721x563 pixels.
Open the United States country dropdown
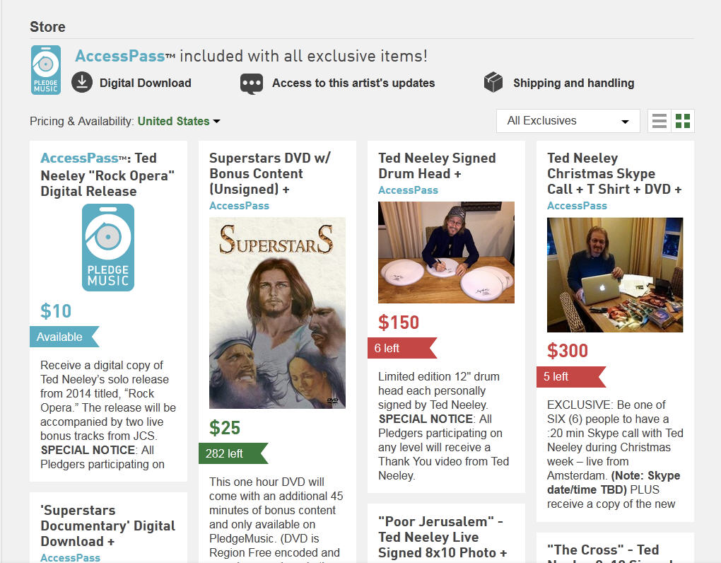[x=179, y=121]
